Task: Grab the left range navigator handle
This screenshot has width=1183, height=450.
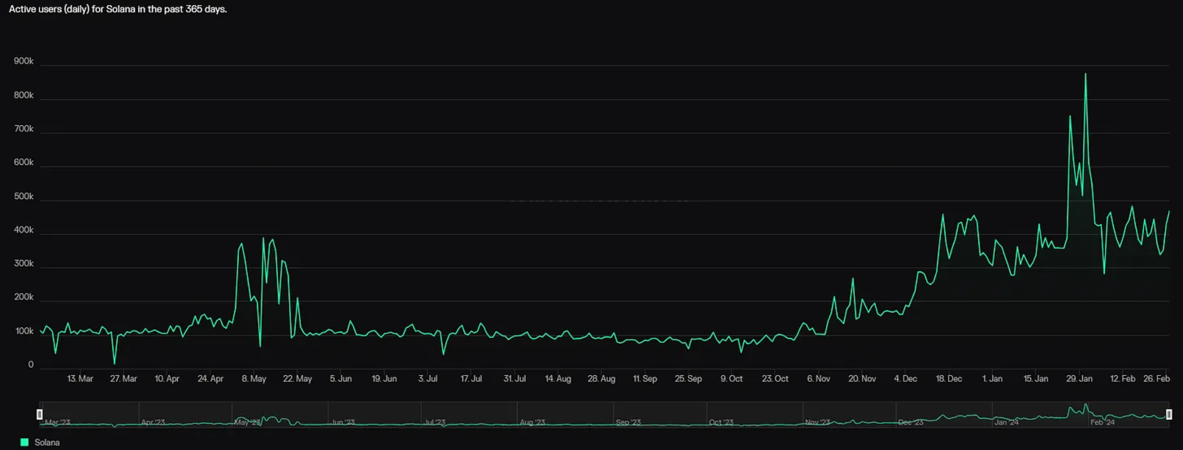Action: [39, 414]
